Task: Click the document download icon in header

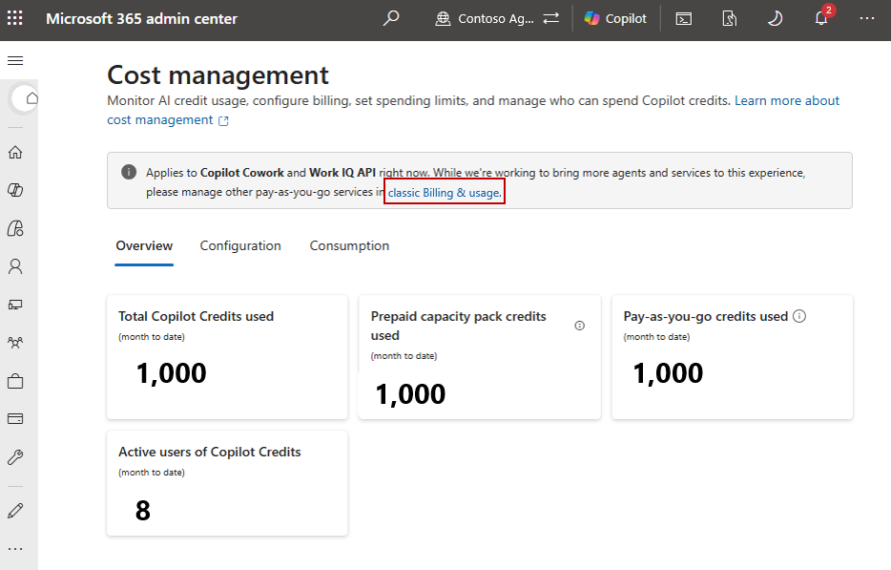Action: point(729,19)
